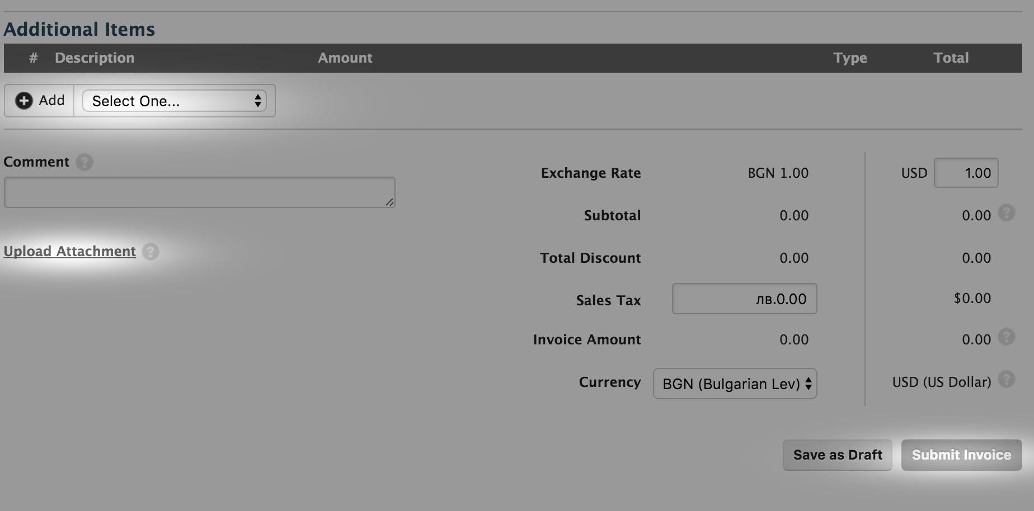Screen dimensions: 1034x511
Task: Open the Currency dropdown showing BGN (Bulgarian Lev)
Action: [734, 384]
